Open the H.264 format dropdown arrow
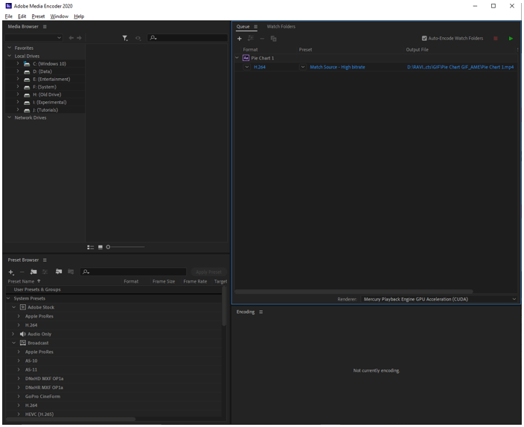 tap(246, 67)
